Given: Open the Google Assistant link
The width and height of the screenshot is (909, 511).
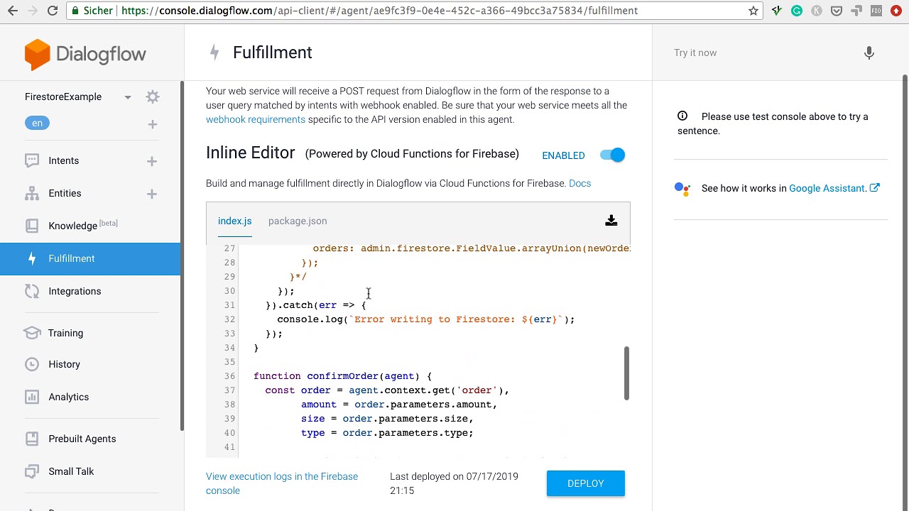Looking at the screenshot, I should (834, 188).
